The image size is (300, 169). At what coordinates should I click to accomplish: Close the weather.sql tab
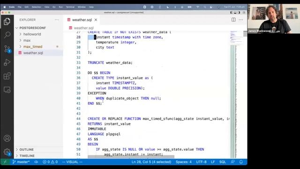[96, 20]
